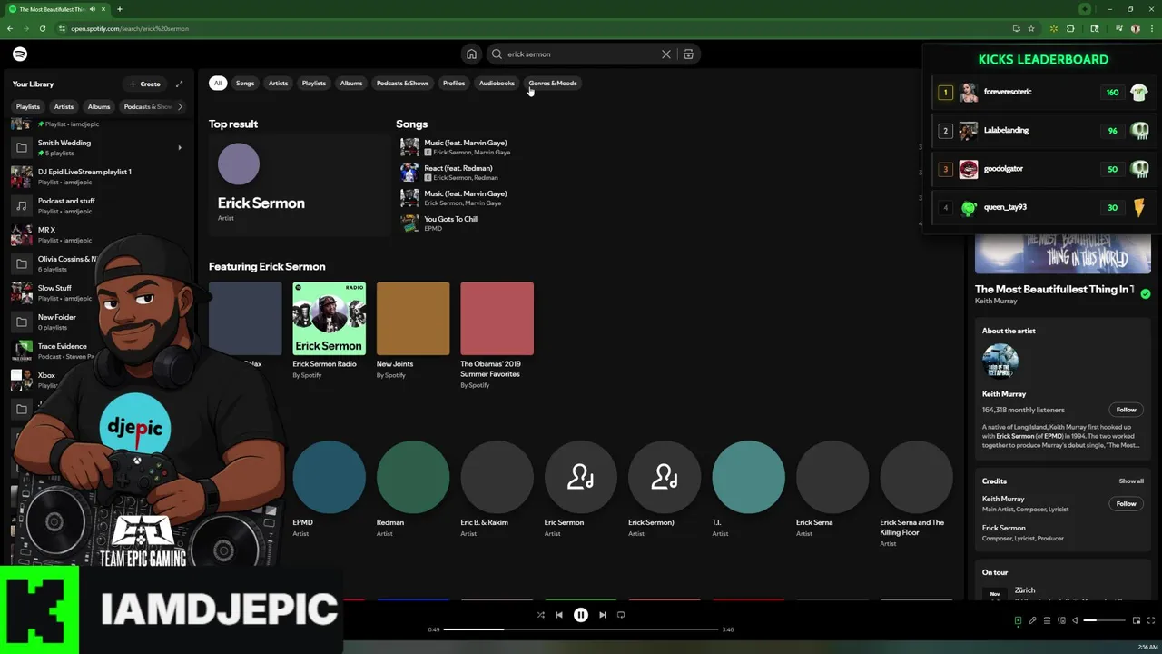The height and width of the screenshot is (654, 1162).
Task: Open Redman artist circle
Action: point(413,477)
